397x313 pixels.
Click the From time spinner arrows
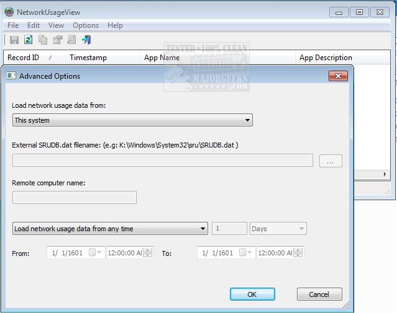(x=148, y=252)
